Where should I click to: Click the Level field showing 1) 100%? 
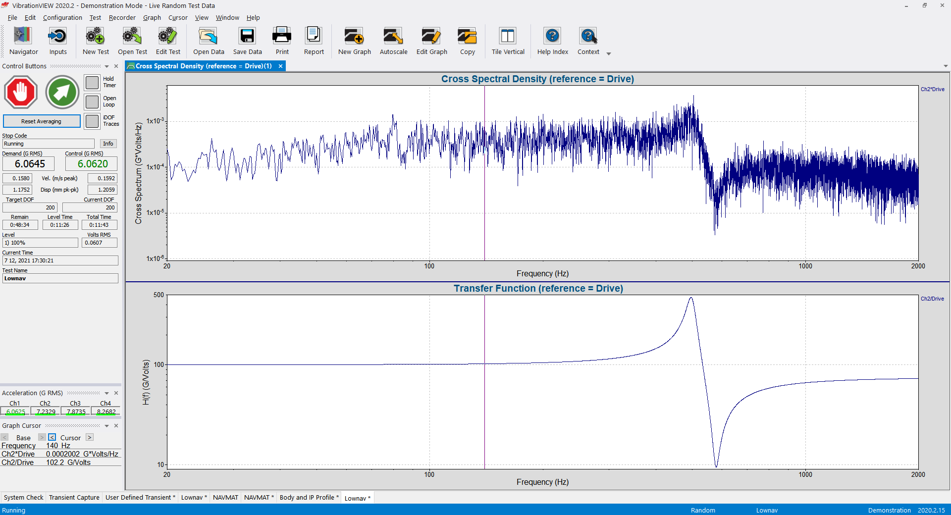click(x=40, y=243)
